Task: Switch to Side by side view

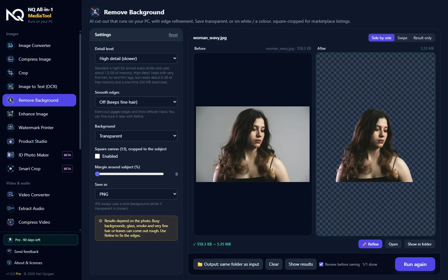Action: (381, 38)
